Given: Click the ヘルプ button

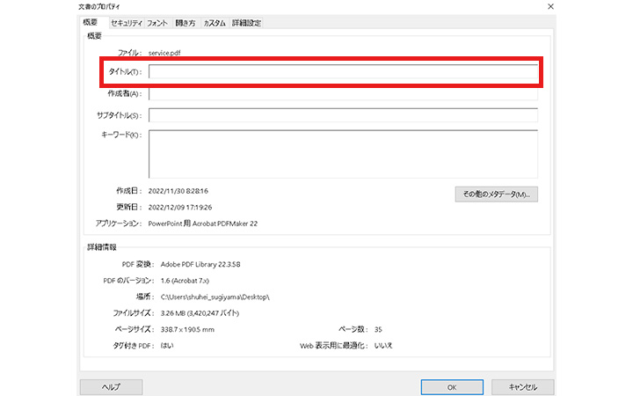Looking at the screenshot, I should tap(111, 387).
